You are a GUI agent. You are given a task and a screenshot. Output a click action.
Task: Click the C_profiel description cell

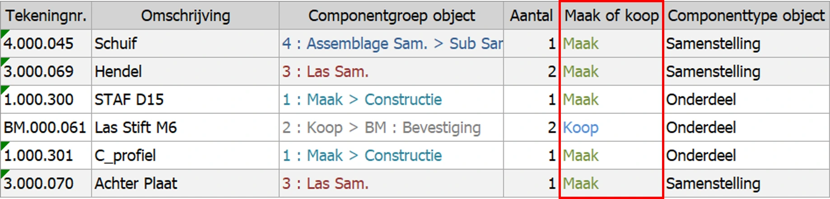pyautogui.click(x=126, y=155)
